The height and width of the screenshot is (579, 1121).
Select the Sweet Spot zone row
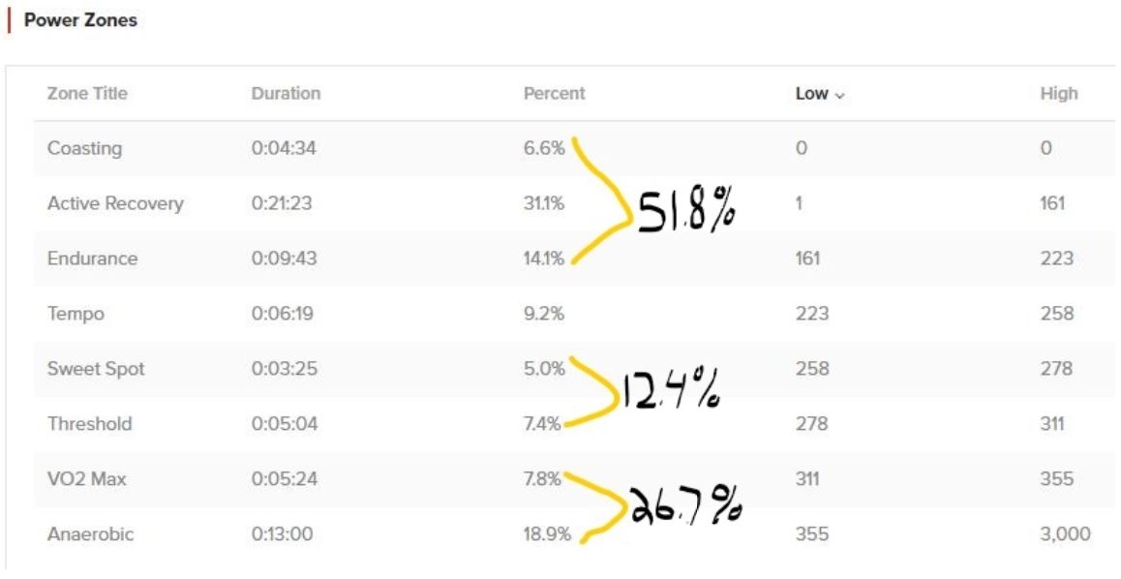(97, 369)
